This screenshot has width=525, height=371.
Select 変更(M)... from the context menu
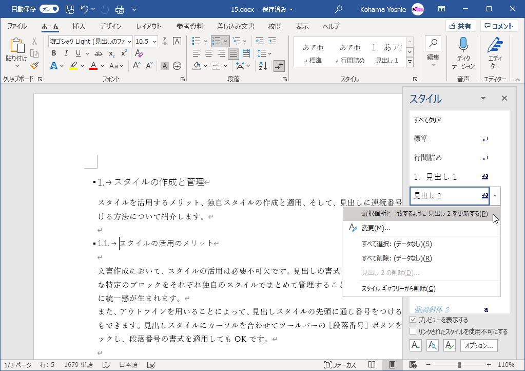tap(376, 228)
